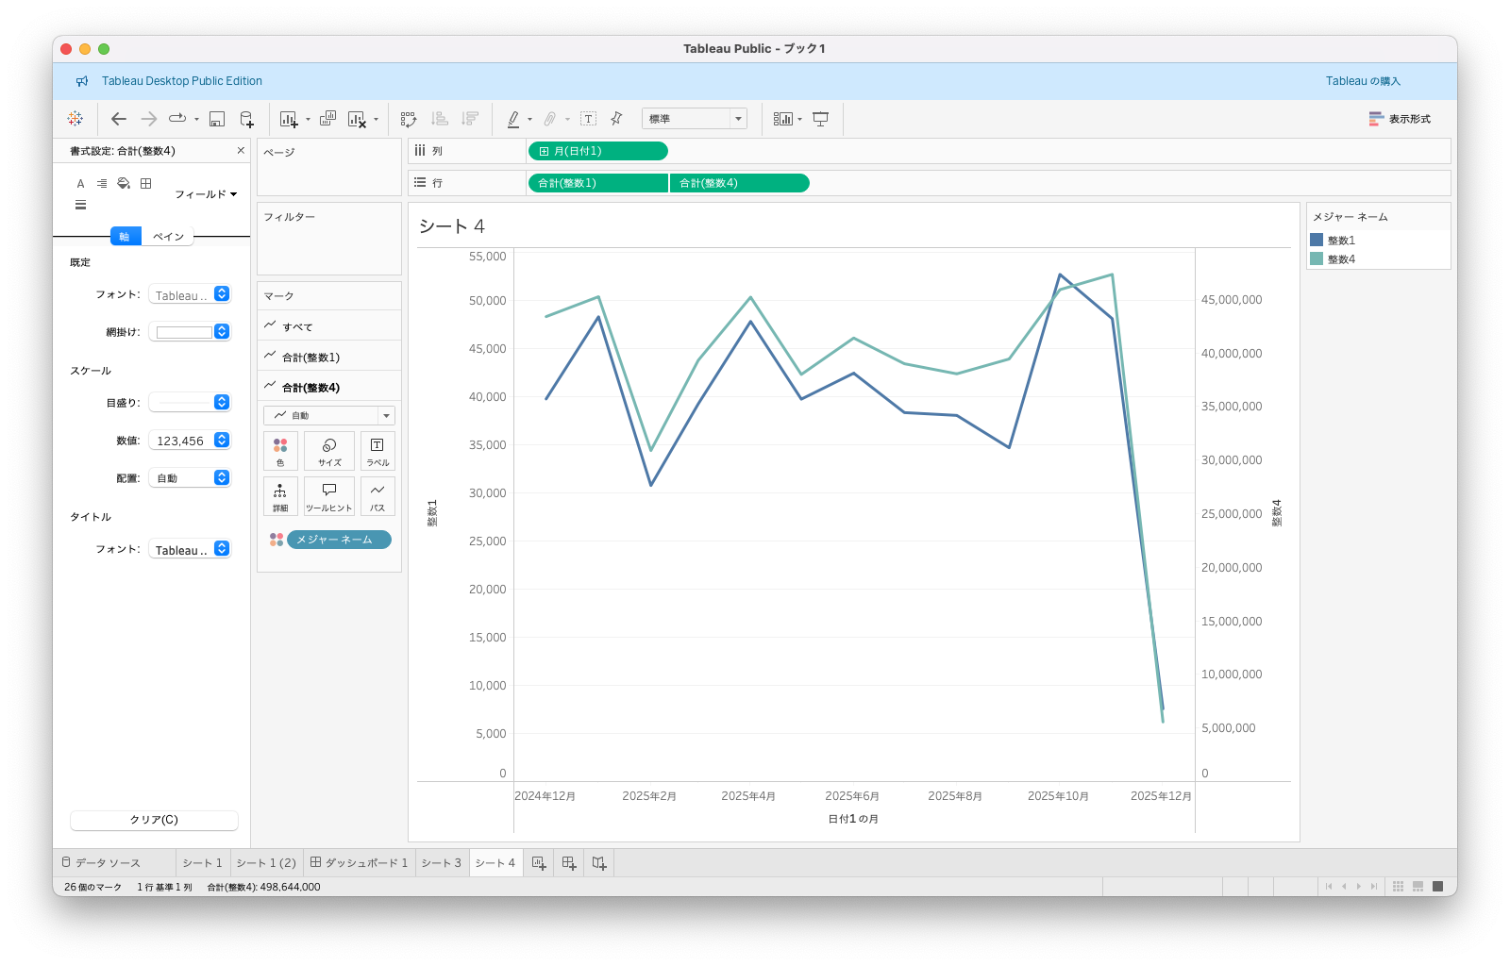
Task: Click the クリア(C) button
Action: point(154,820)
